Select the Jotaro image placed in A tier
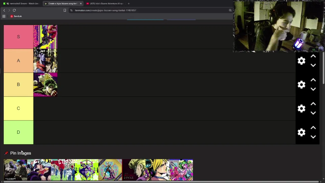The height and width of the screenshot is (183, 325). pyautogui.click(x=45, y=61)
